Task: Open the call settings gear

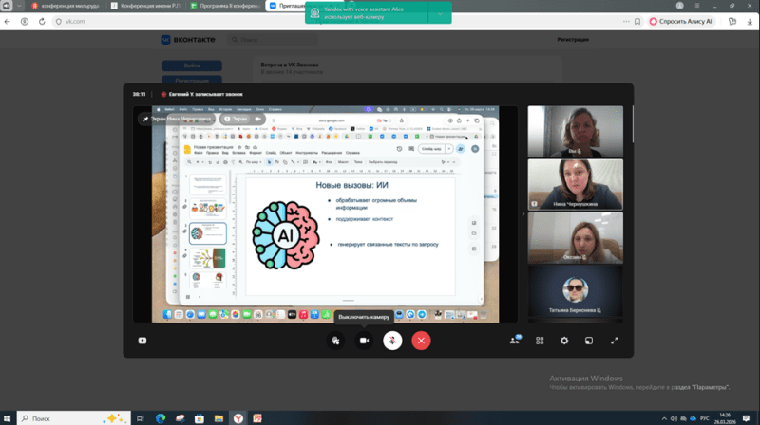Action: click(564, 340)
